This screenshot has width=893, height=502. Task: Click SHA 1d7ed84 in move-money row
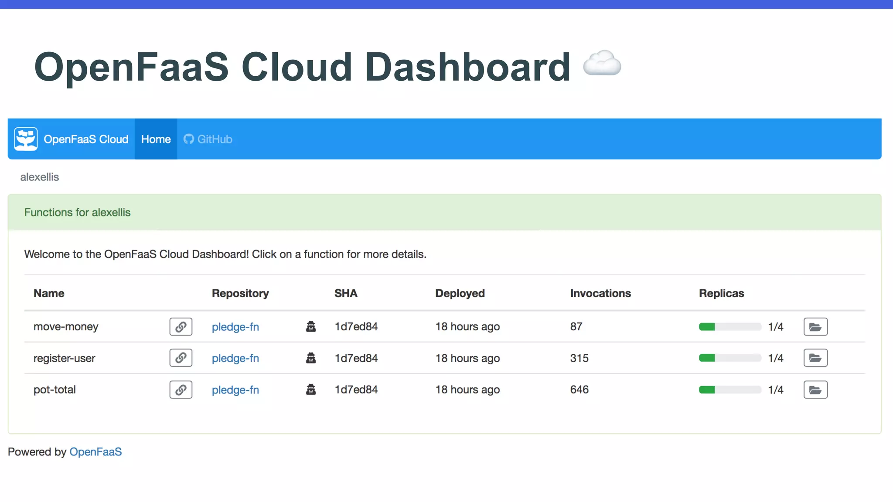[356, 326]
